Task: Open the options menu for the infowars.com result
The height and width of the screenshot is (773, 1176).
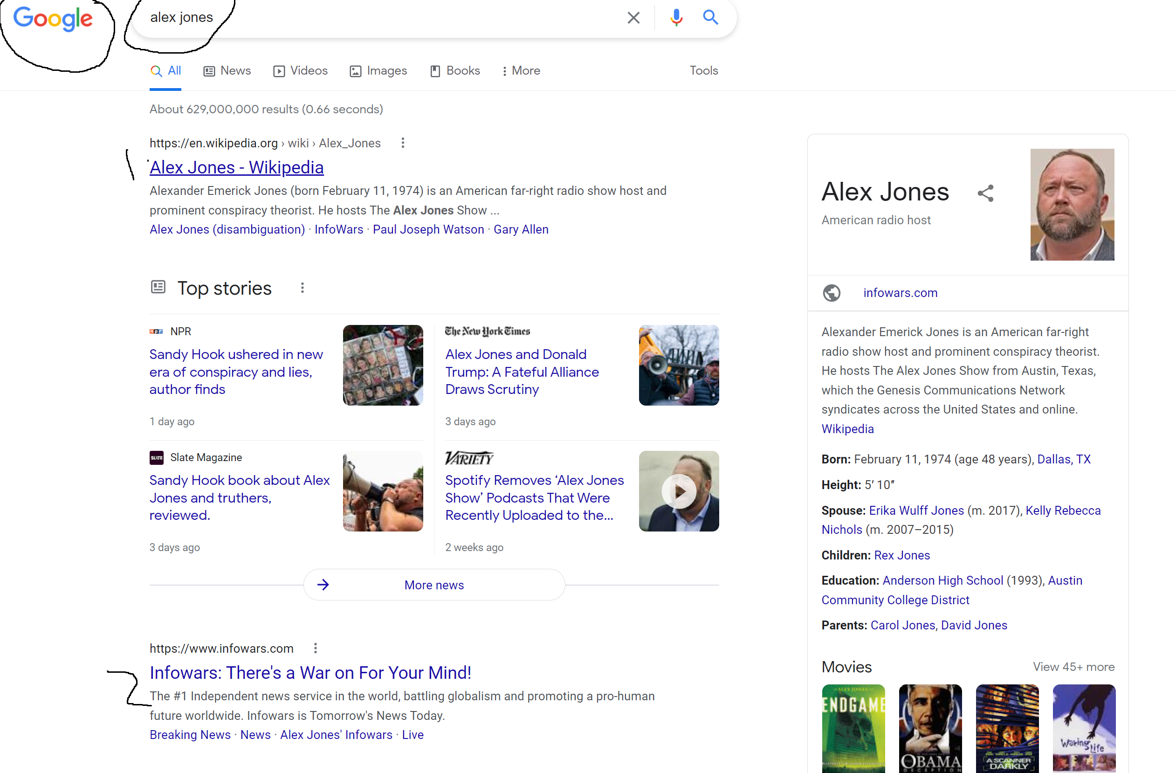Action: click(316, 648)
